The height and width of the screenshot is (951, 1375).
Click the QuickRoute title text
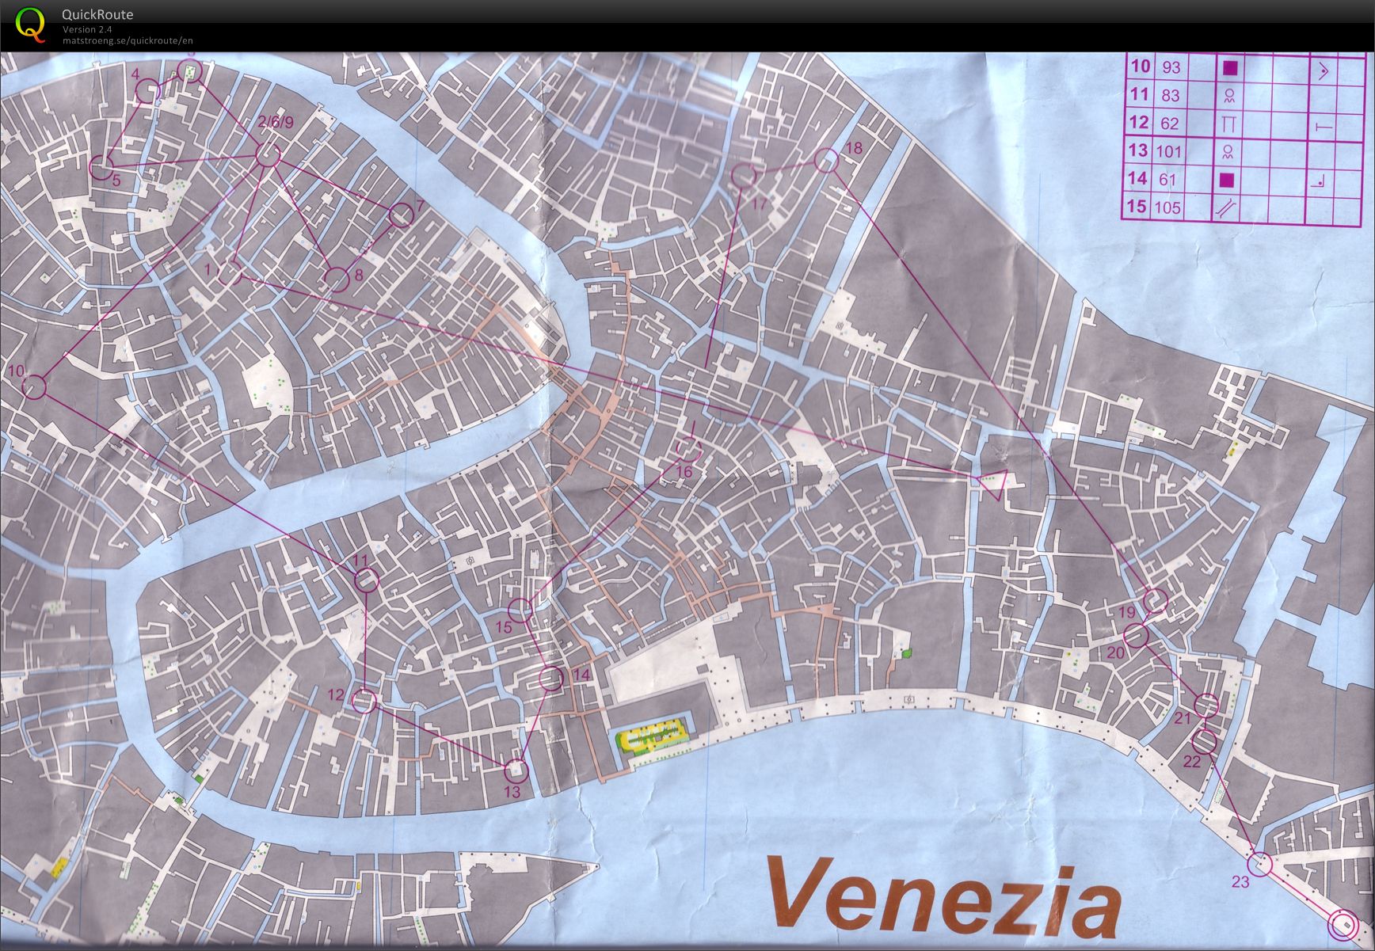click(x=97, y=14)
